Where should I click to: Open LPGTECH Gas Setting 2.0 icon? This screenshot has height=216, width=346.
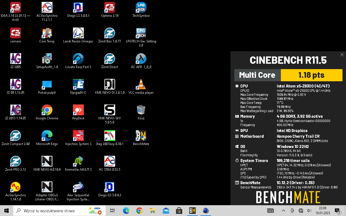[x=141, y=33]
